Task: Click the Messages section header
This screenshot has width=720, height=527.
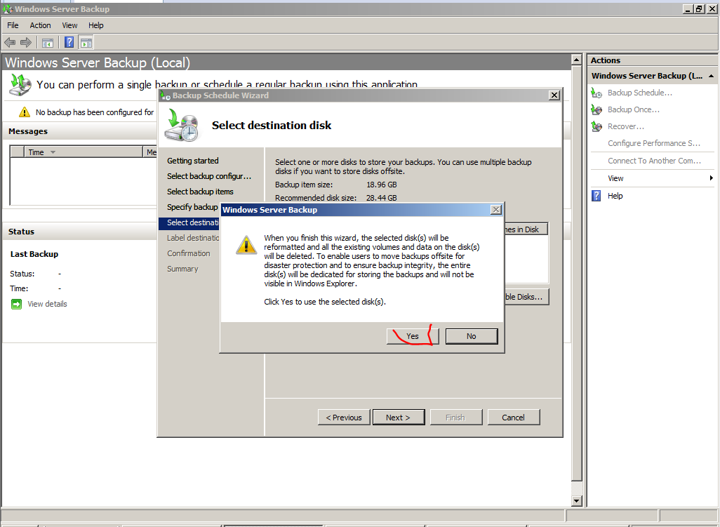Action: pyautogui.click(x=28, y=131)
